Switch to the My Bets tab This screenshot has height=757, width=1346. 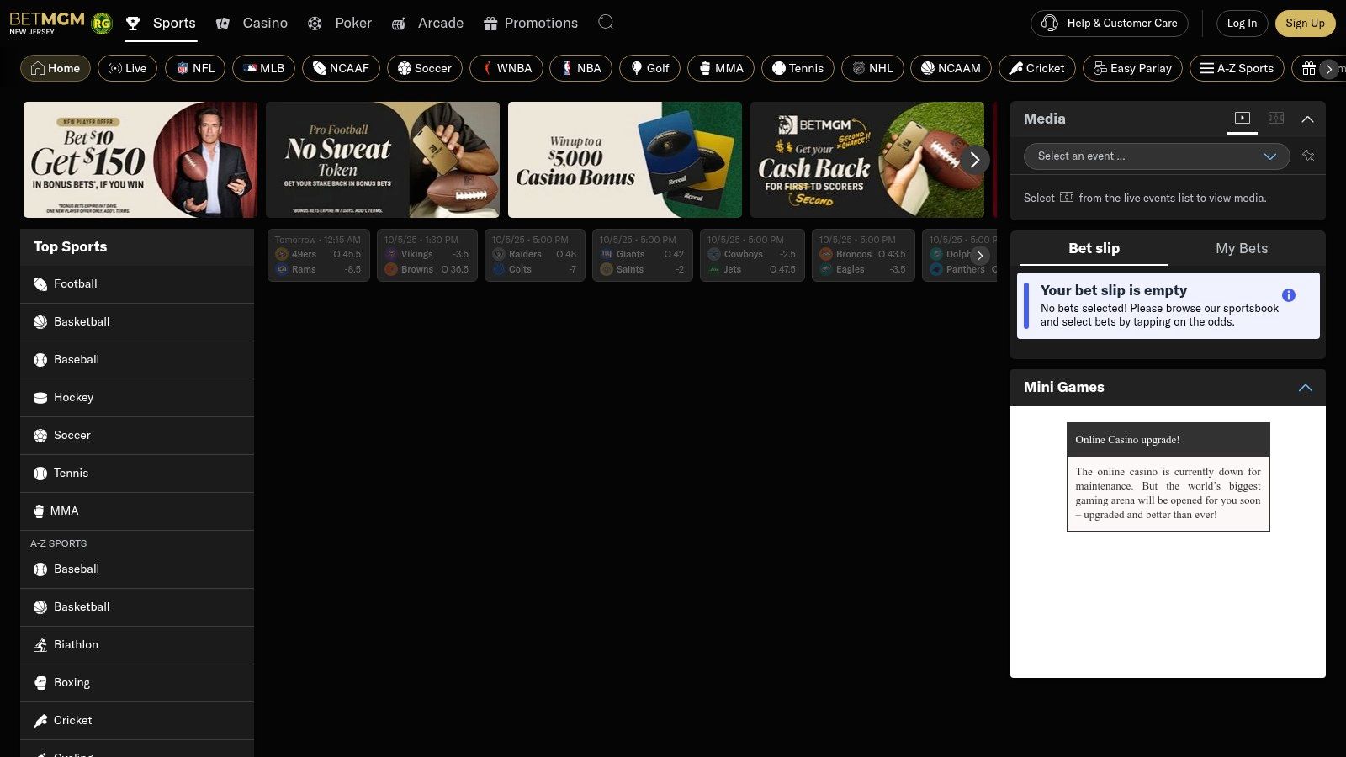coord(1241,248)
